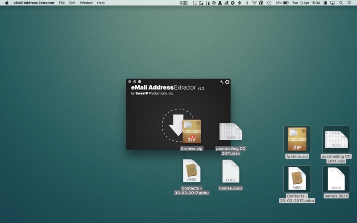Open the Apple menu
357x223 pixels.
point(7,3)
